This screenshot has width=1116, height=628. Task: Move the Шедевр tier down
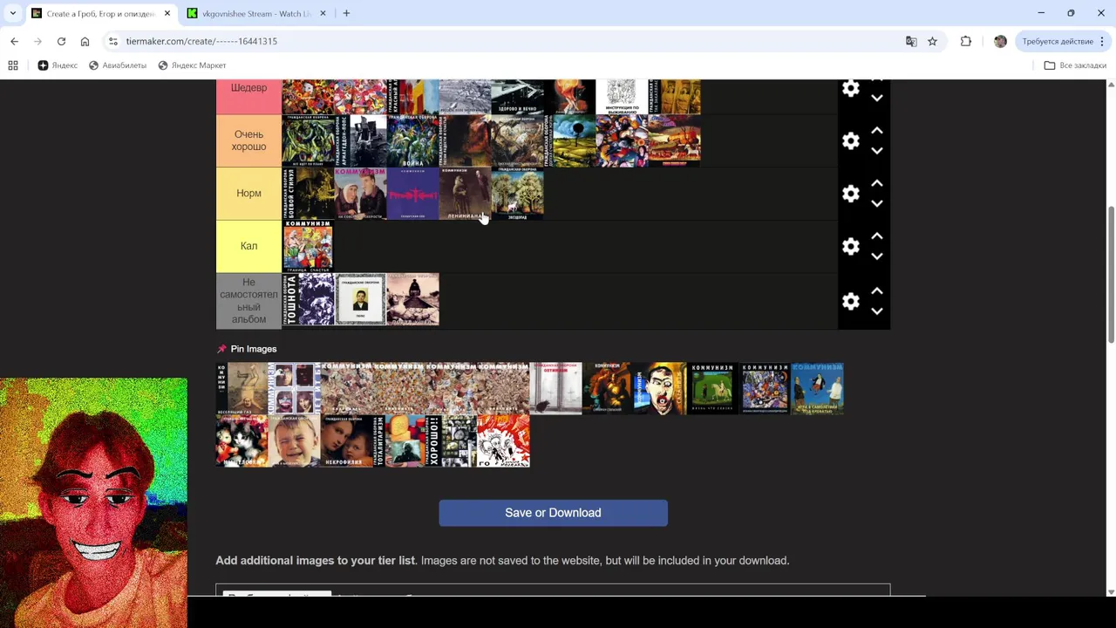click(877, 98)
